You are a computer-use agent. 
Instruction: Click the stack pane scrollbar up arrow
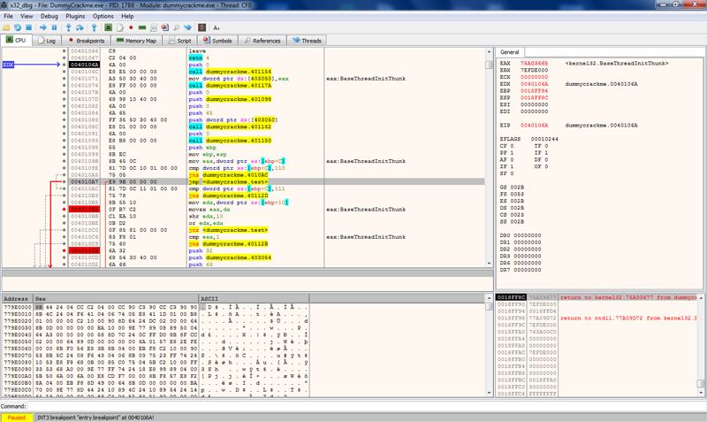tap(701, 297)
